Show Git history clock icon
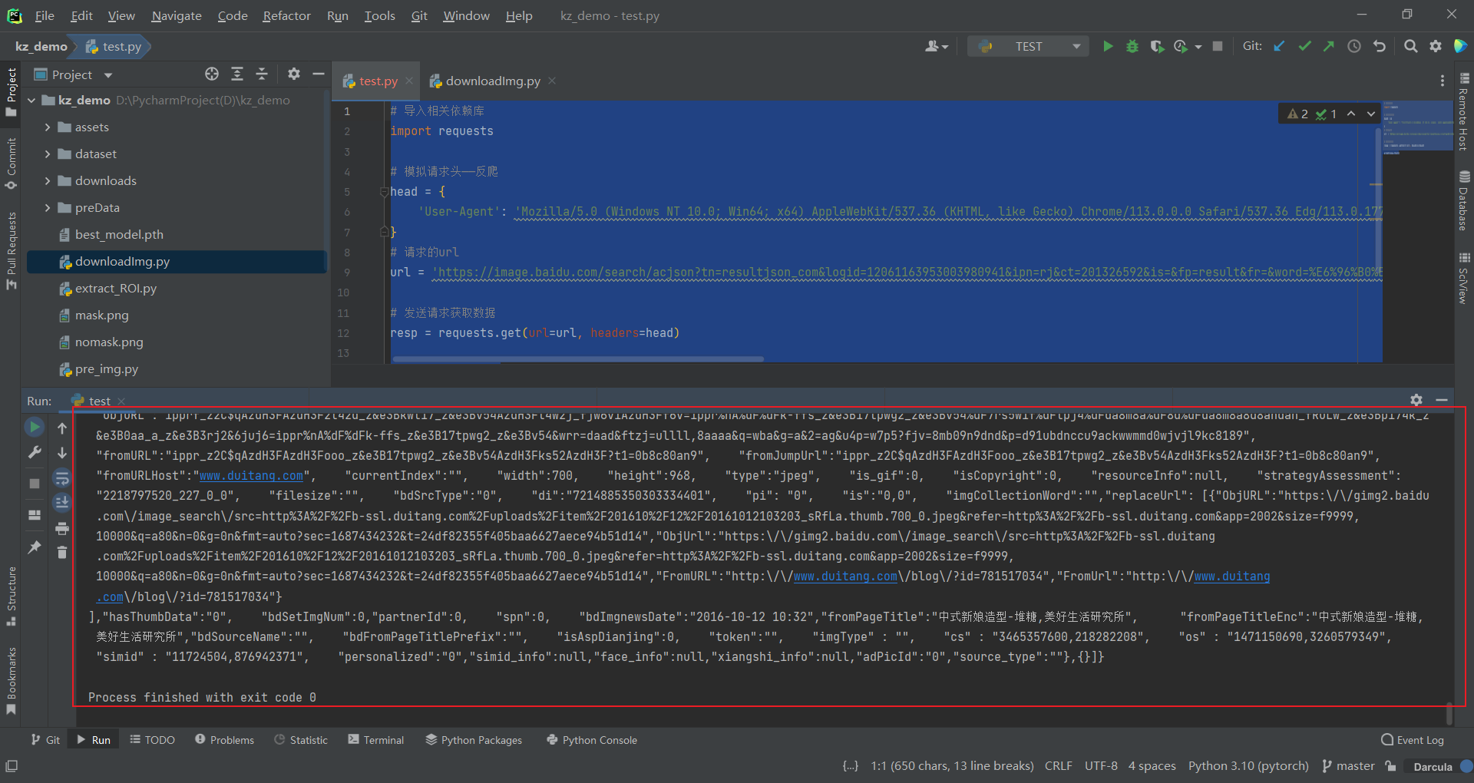Viewport: 1474px width, 783px height. coord(1354,46)
